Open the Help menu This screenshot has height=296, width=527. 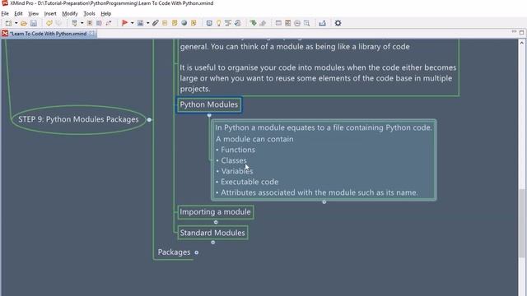(106, 14)
